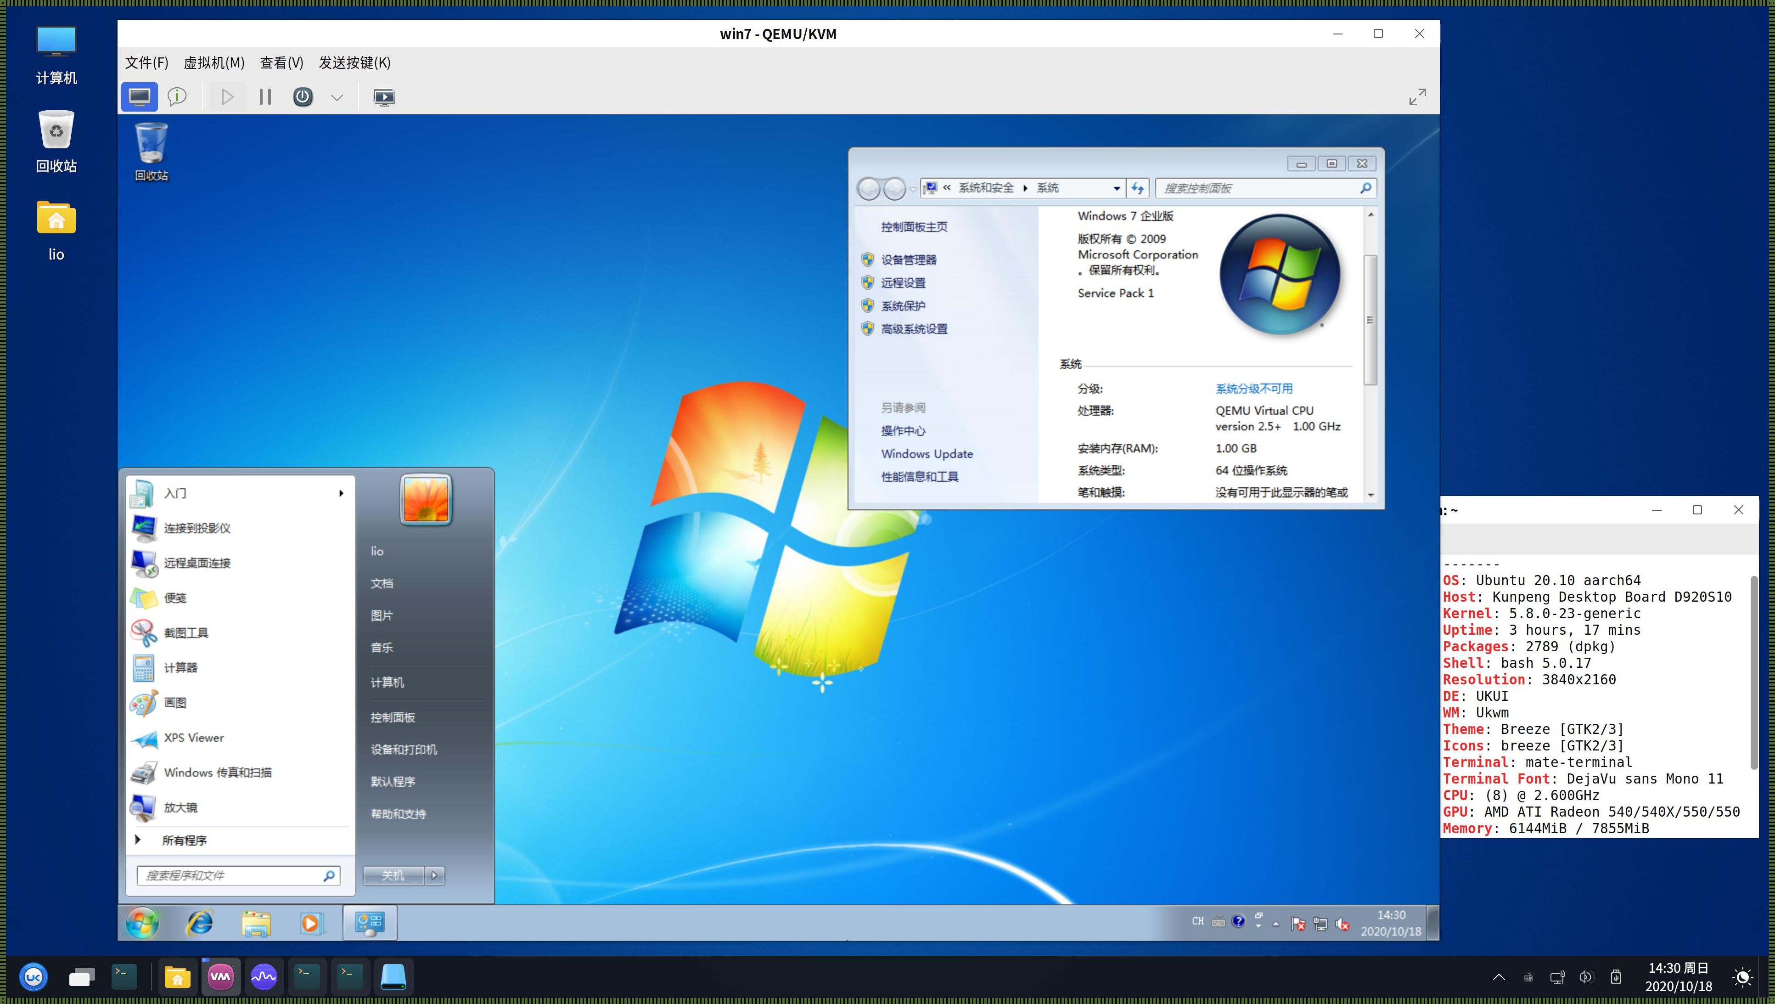Open lio home folder on host desktop
Screen dimensions: 1775x1004
click(56, 231)
